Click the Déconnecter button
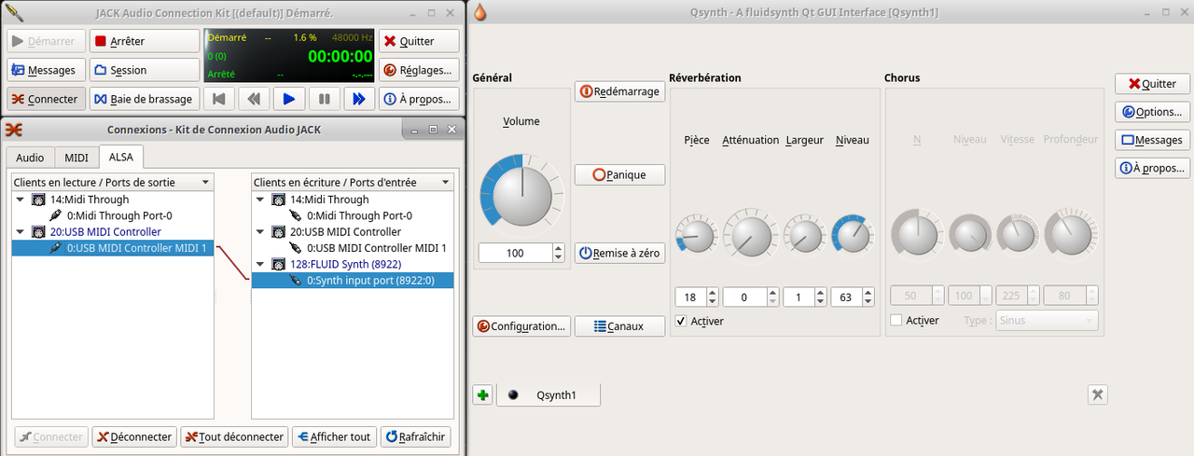1194x456 pixels. pos(134,436)
